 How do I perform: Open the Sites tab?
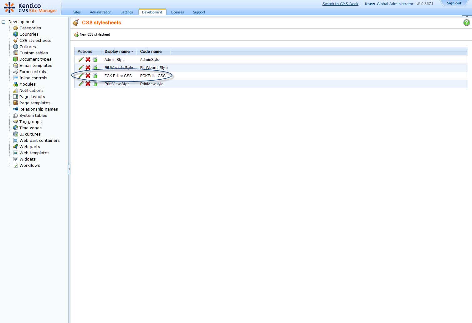pos(77,12)
